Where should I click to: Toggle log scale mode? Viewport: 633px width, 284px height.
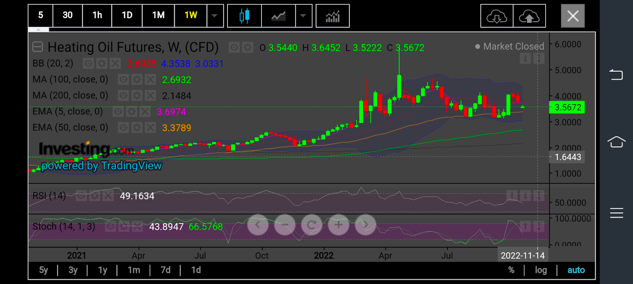click(x=541, y=270)
